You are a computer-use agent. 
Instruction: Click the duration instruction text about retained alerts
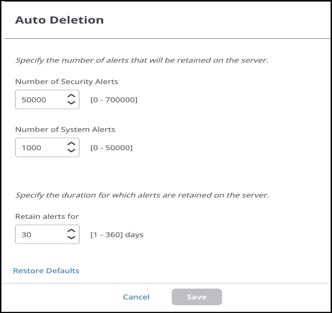tap(142, 195)
